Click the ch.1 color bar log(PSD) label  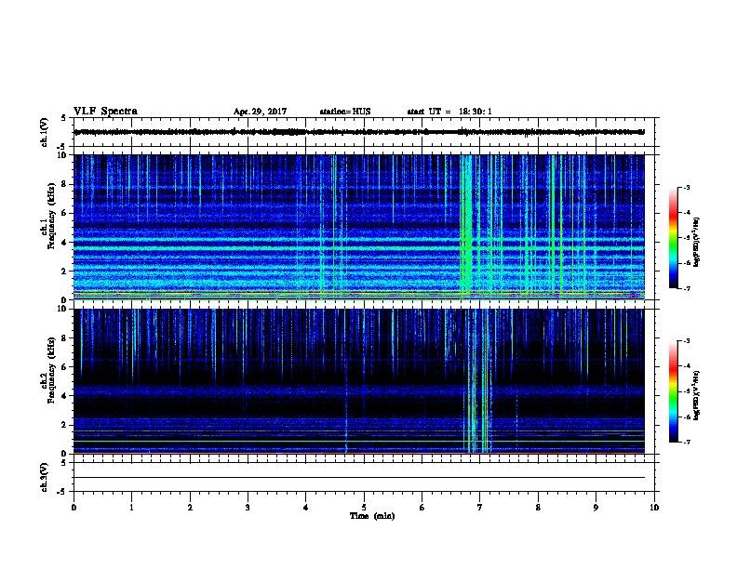pos(697,242)
